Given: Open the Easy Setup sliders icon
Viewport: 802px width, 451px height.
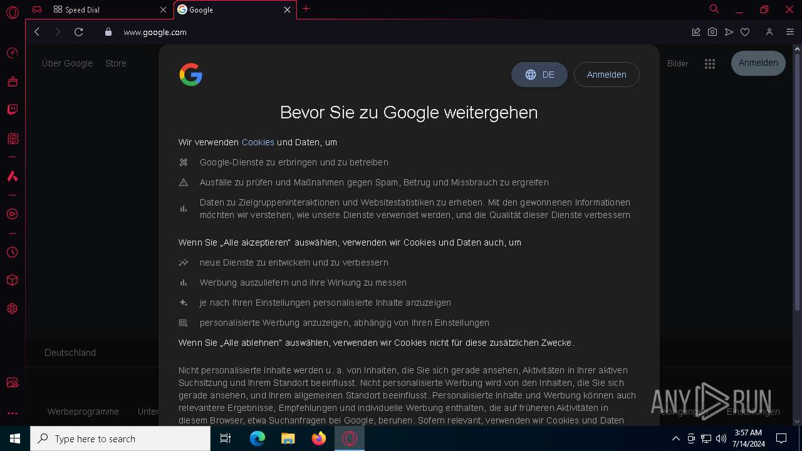Looking at the screenshot, I should pos(790,32).
